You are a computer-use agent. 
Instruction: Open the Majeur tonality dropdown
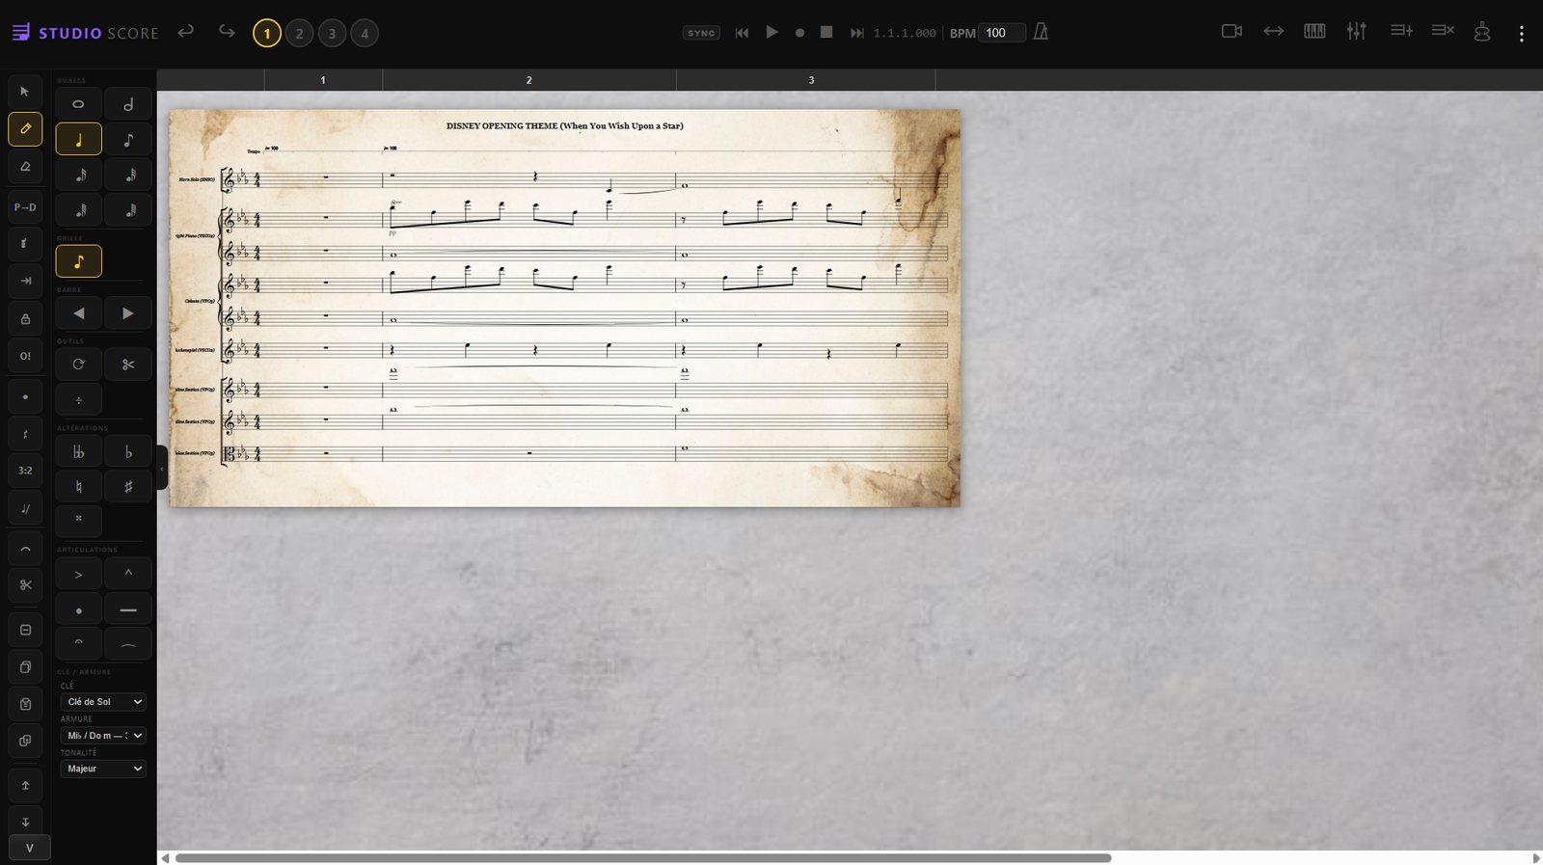tap(103, 769)
